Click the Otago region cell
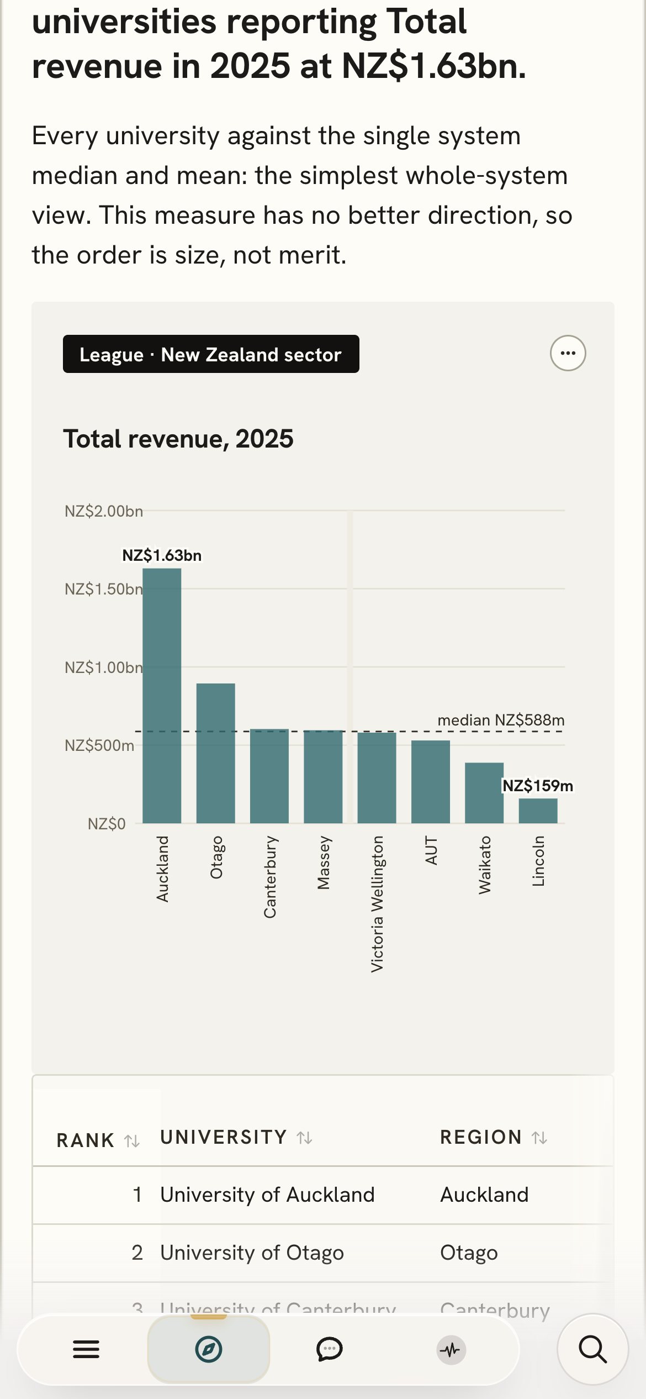 (469, 1253)
